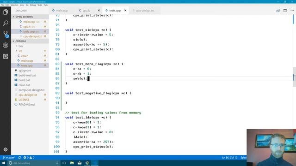The width and height of the screenshot is (296, 166).
Task: Open the Selection menu
Action: click(14, 5)
